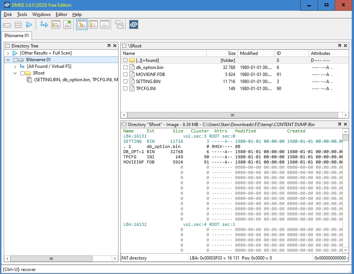
Task: Sort file list by Name column header
Action: 164,53
